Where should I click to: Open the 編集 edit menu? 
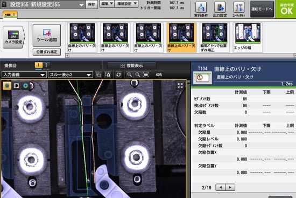click(107, 4)
